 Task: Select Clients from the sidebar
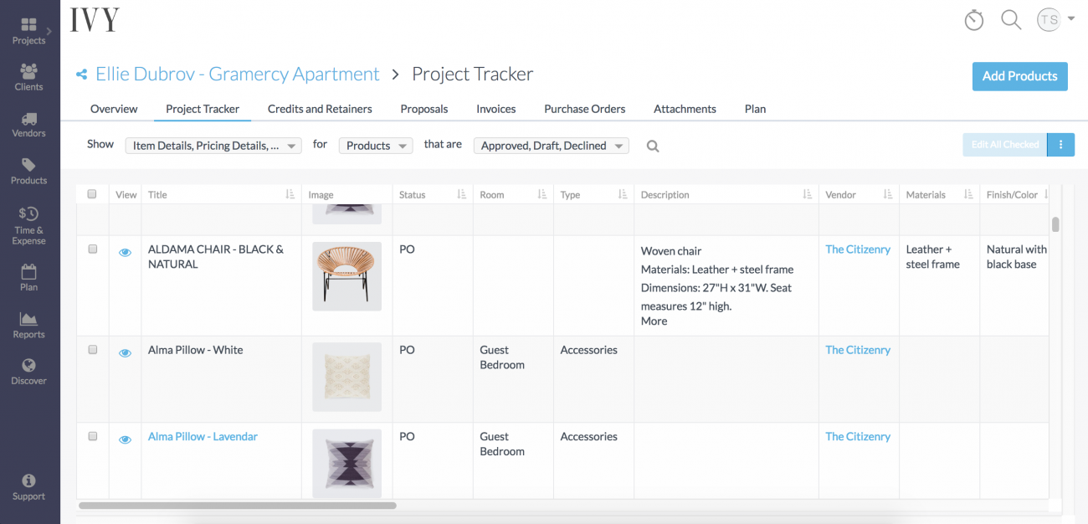28,76
